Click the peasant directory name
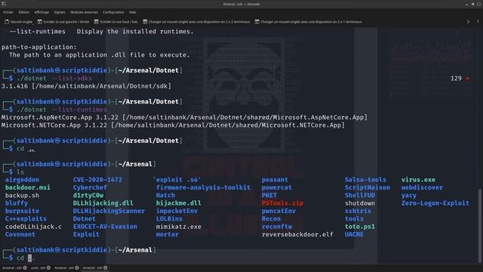The image size is (483, 272). [x=275, y=180]
